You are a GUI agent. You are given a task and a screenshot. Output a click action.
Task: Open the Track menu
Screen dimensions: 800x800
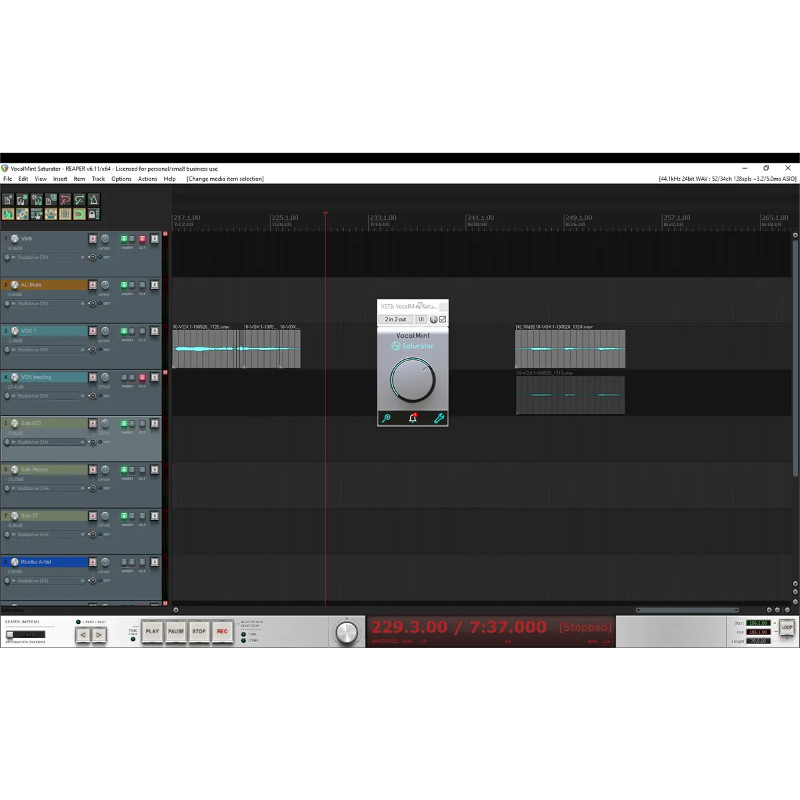[x=99, y=179]
